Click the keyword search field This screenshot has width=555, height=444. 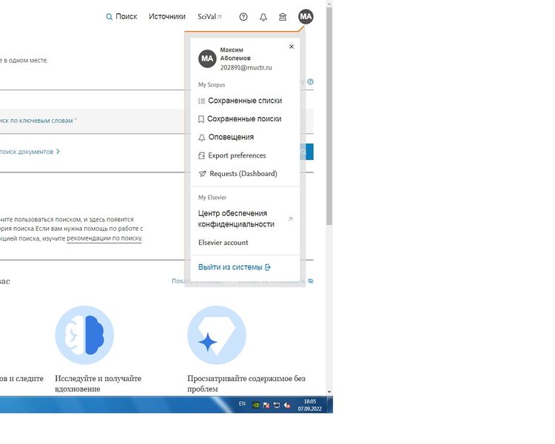tap(92, 121)
